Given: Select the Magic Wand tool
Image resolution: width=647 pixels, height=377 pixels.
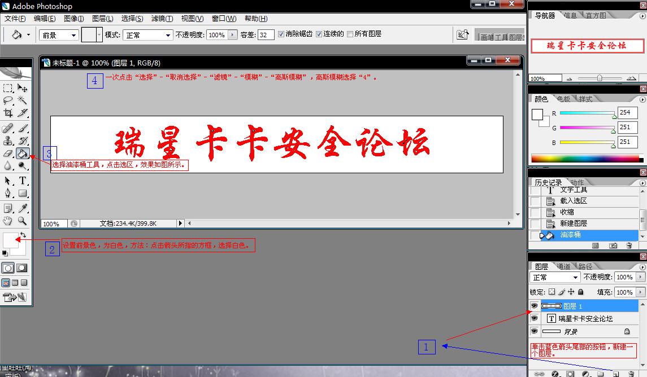Looking at the screenshot, I should 22,100.
